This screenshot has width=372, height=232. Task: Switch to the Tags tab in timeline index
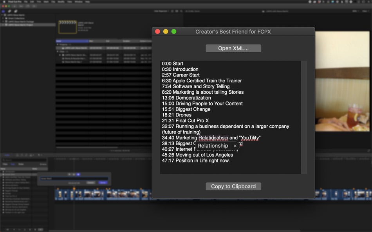click(x=13, y=164)
